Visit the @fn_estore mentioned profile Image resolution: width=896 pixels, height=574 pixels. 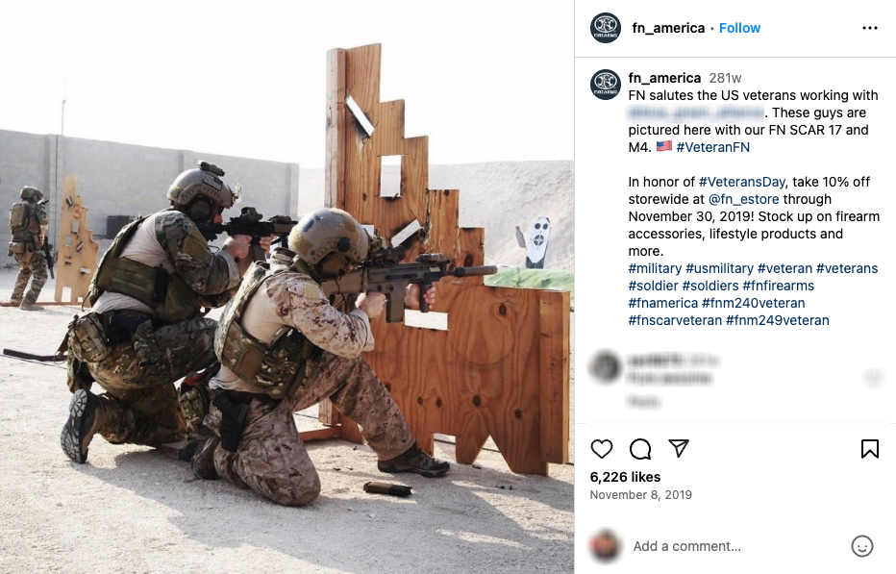tap(743, 199)
